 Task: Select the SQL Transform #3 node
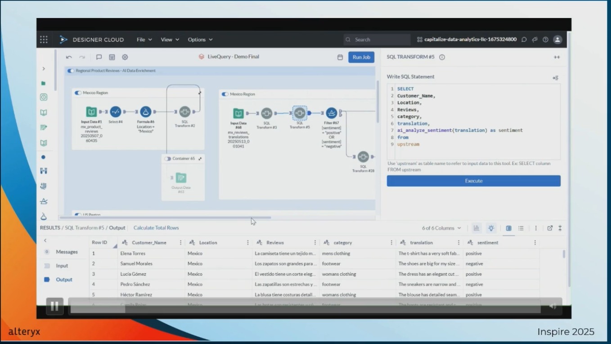pos(267,113)
